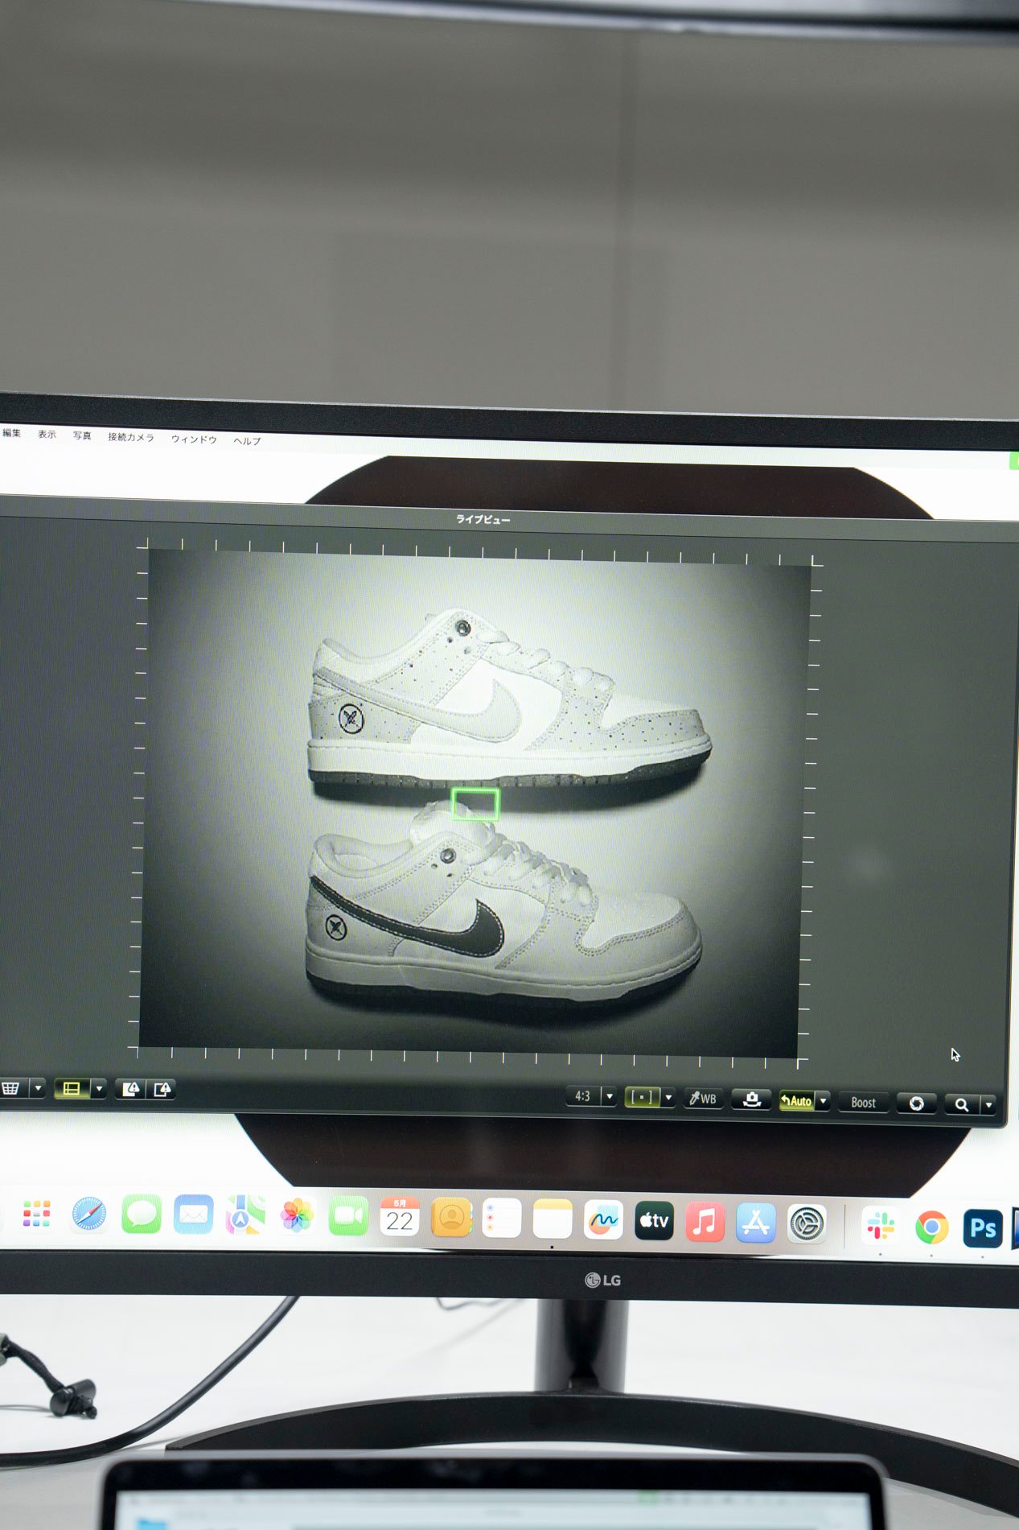Open the ヘルプ menu
The height and width of the screenshot is (1530, 1019).
pyautogui.click(x=247, y=440)
